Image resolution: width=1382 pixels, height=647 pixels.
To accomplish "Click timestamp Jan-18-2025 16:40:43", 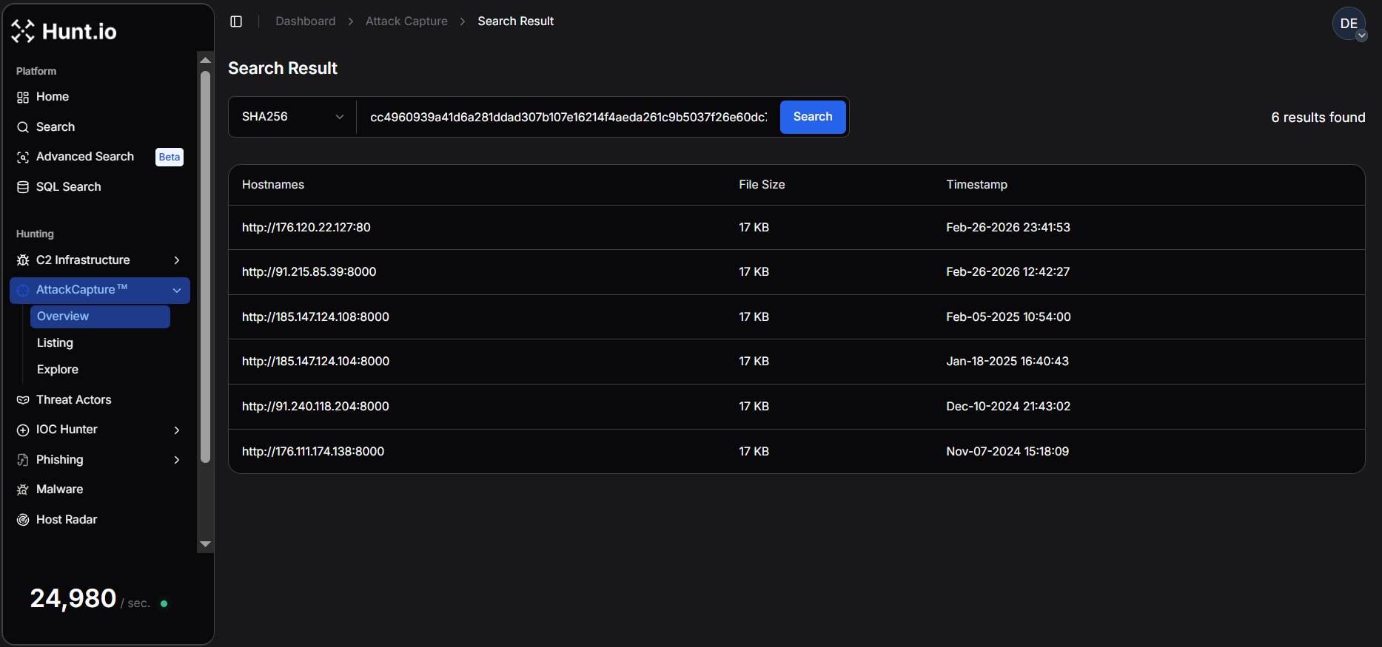I will pos(1007,362).
